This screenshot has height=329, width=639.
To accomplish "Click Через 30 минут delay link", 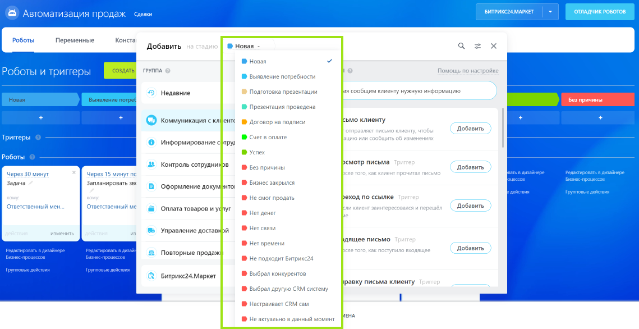I will [27, 174].
